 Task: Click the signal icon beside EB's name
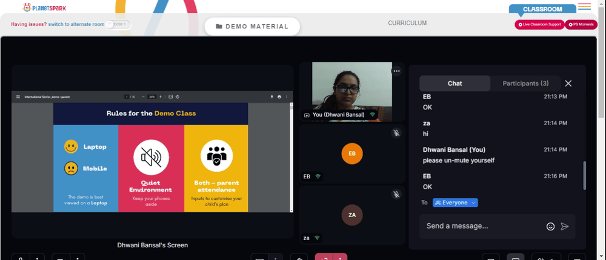coord(318,177)
